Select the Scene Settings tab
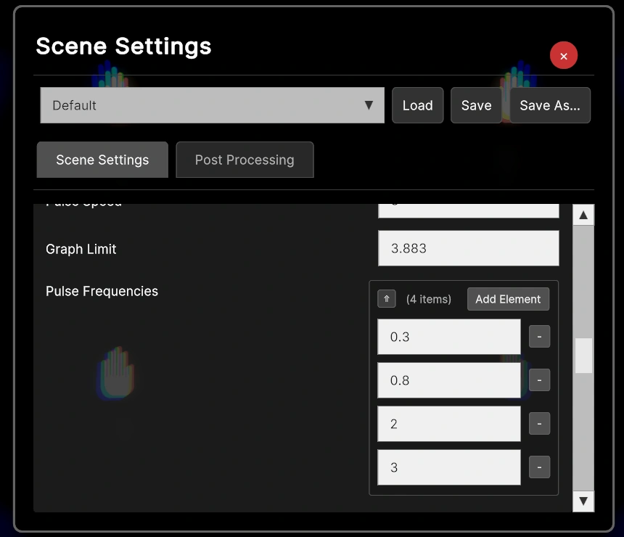Viewport: 624px width, 537px height. pos(102,160)
